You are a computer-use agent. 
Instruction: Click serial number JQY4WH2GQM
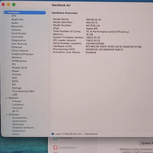point(95,44)
